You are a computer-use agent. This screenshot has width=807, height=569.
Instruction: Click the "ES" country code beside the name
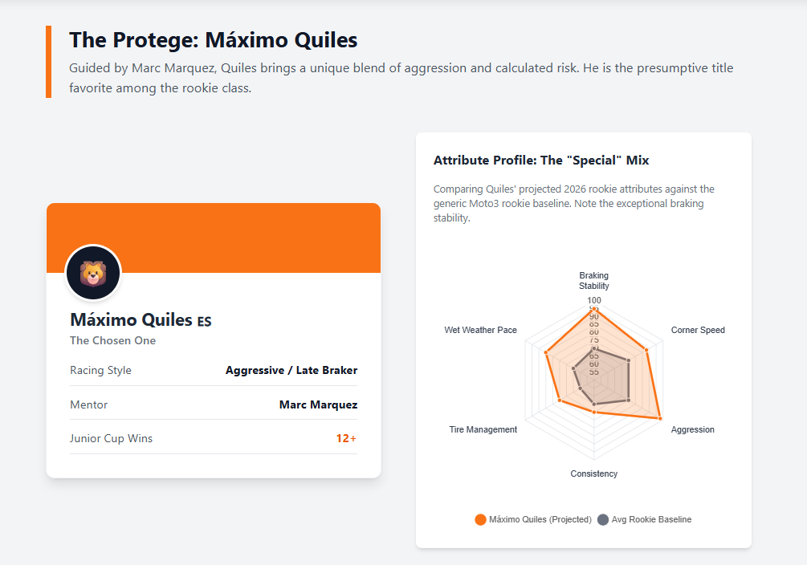(x=204, y=322)
